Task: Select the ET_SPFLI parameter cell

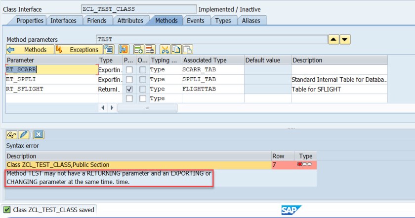Action: 51,79
